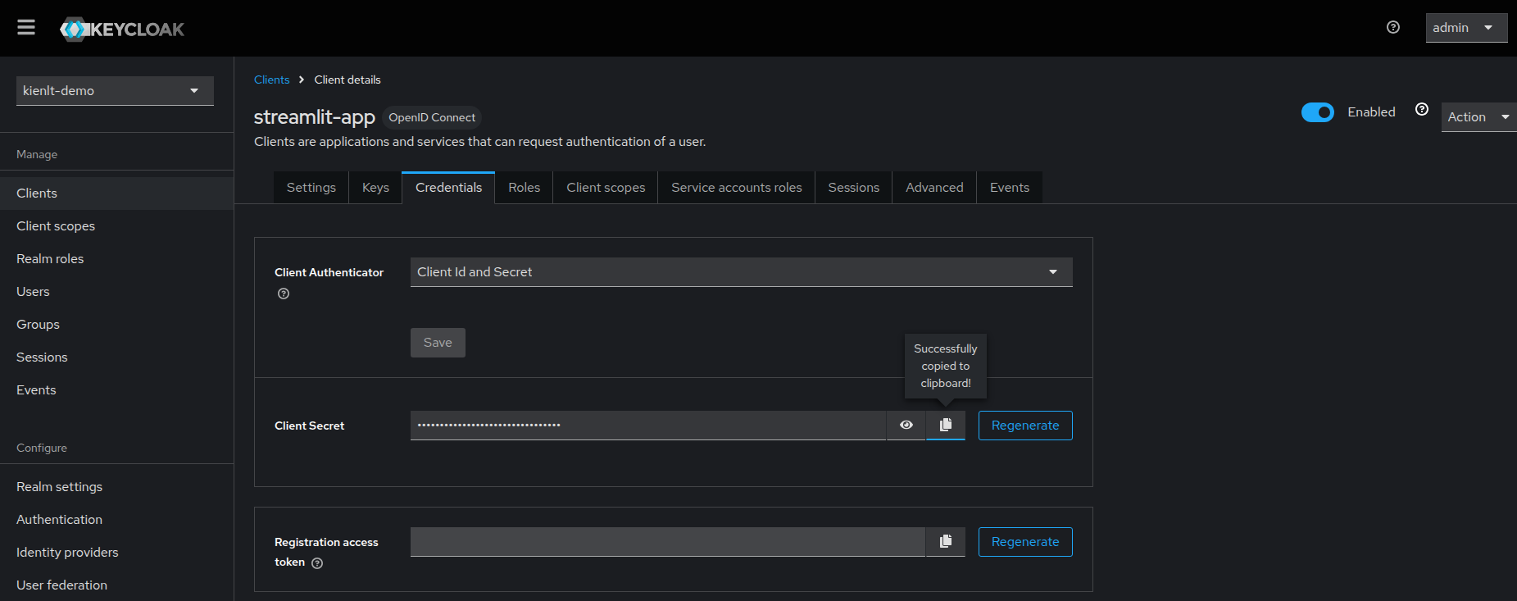
Task: Expand the Client Authenticator dropdown
Action: (x=741, y=272)
